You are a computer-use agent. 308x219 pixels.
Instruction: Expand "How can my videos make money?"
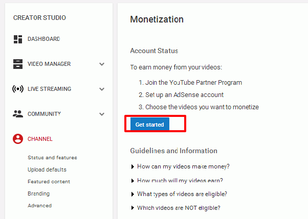(x=180, y=166)
